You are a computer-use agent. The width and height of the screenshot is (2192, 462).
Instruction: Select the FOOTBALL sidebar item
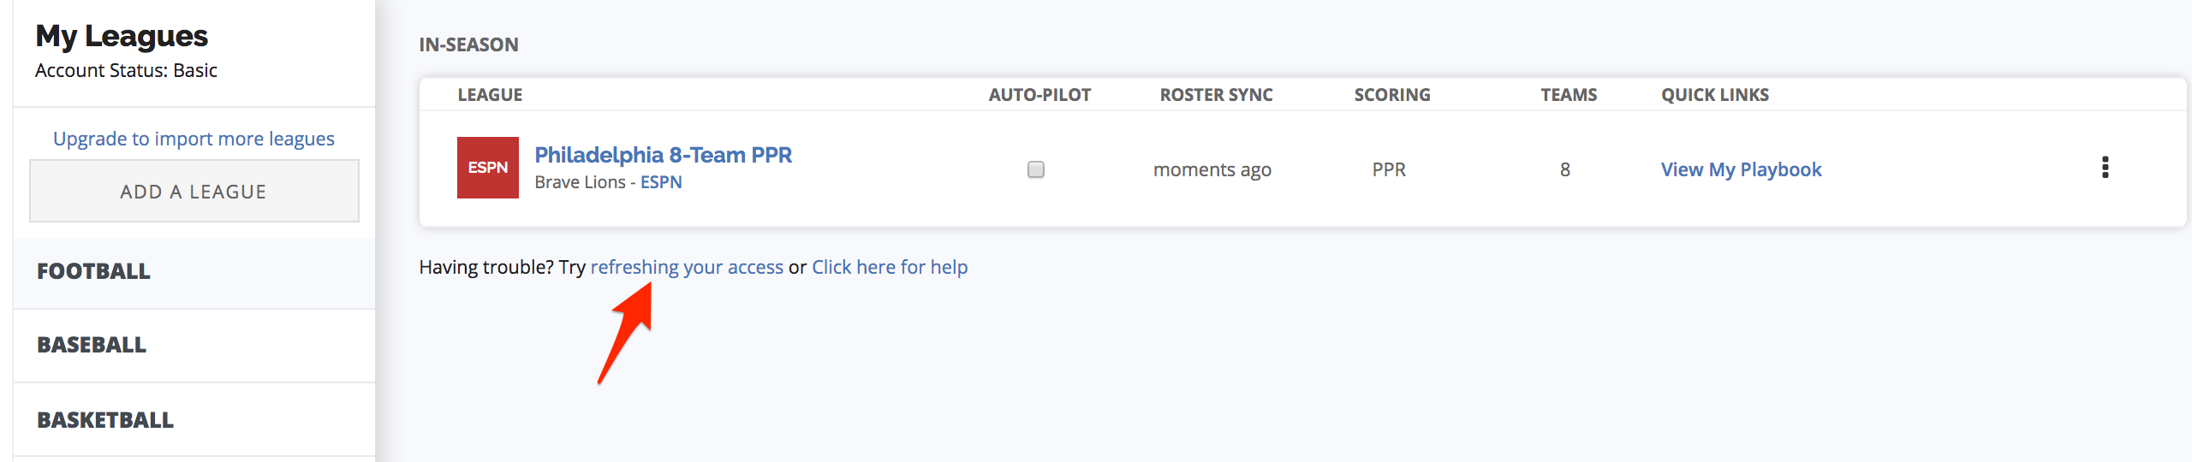pyautogui.click(x=194, y=272)
